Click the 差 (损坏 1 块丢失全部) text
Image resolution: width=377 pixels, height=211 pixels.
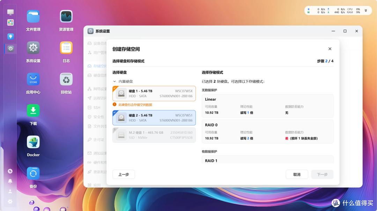(301, 138)
